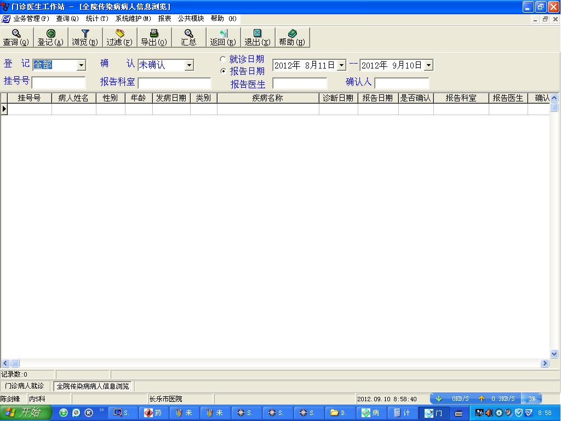561x421 pixels.
Task: Click the 报告科室 column header
Action: (x=461, y=98)
